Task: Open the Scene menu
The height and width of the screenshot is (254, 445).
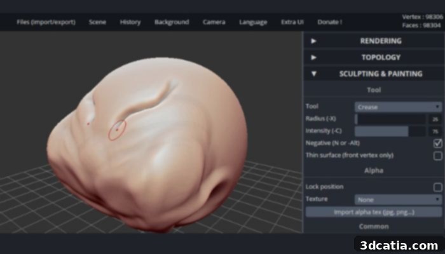Action: tap(97, 22)
